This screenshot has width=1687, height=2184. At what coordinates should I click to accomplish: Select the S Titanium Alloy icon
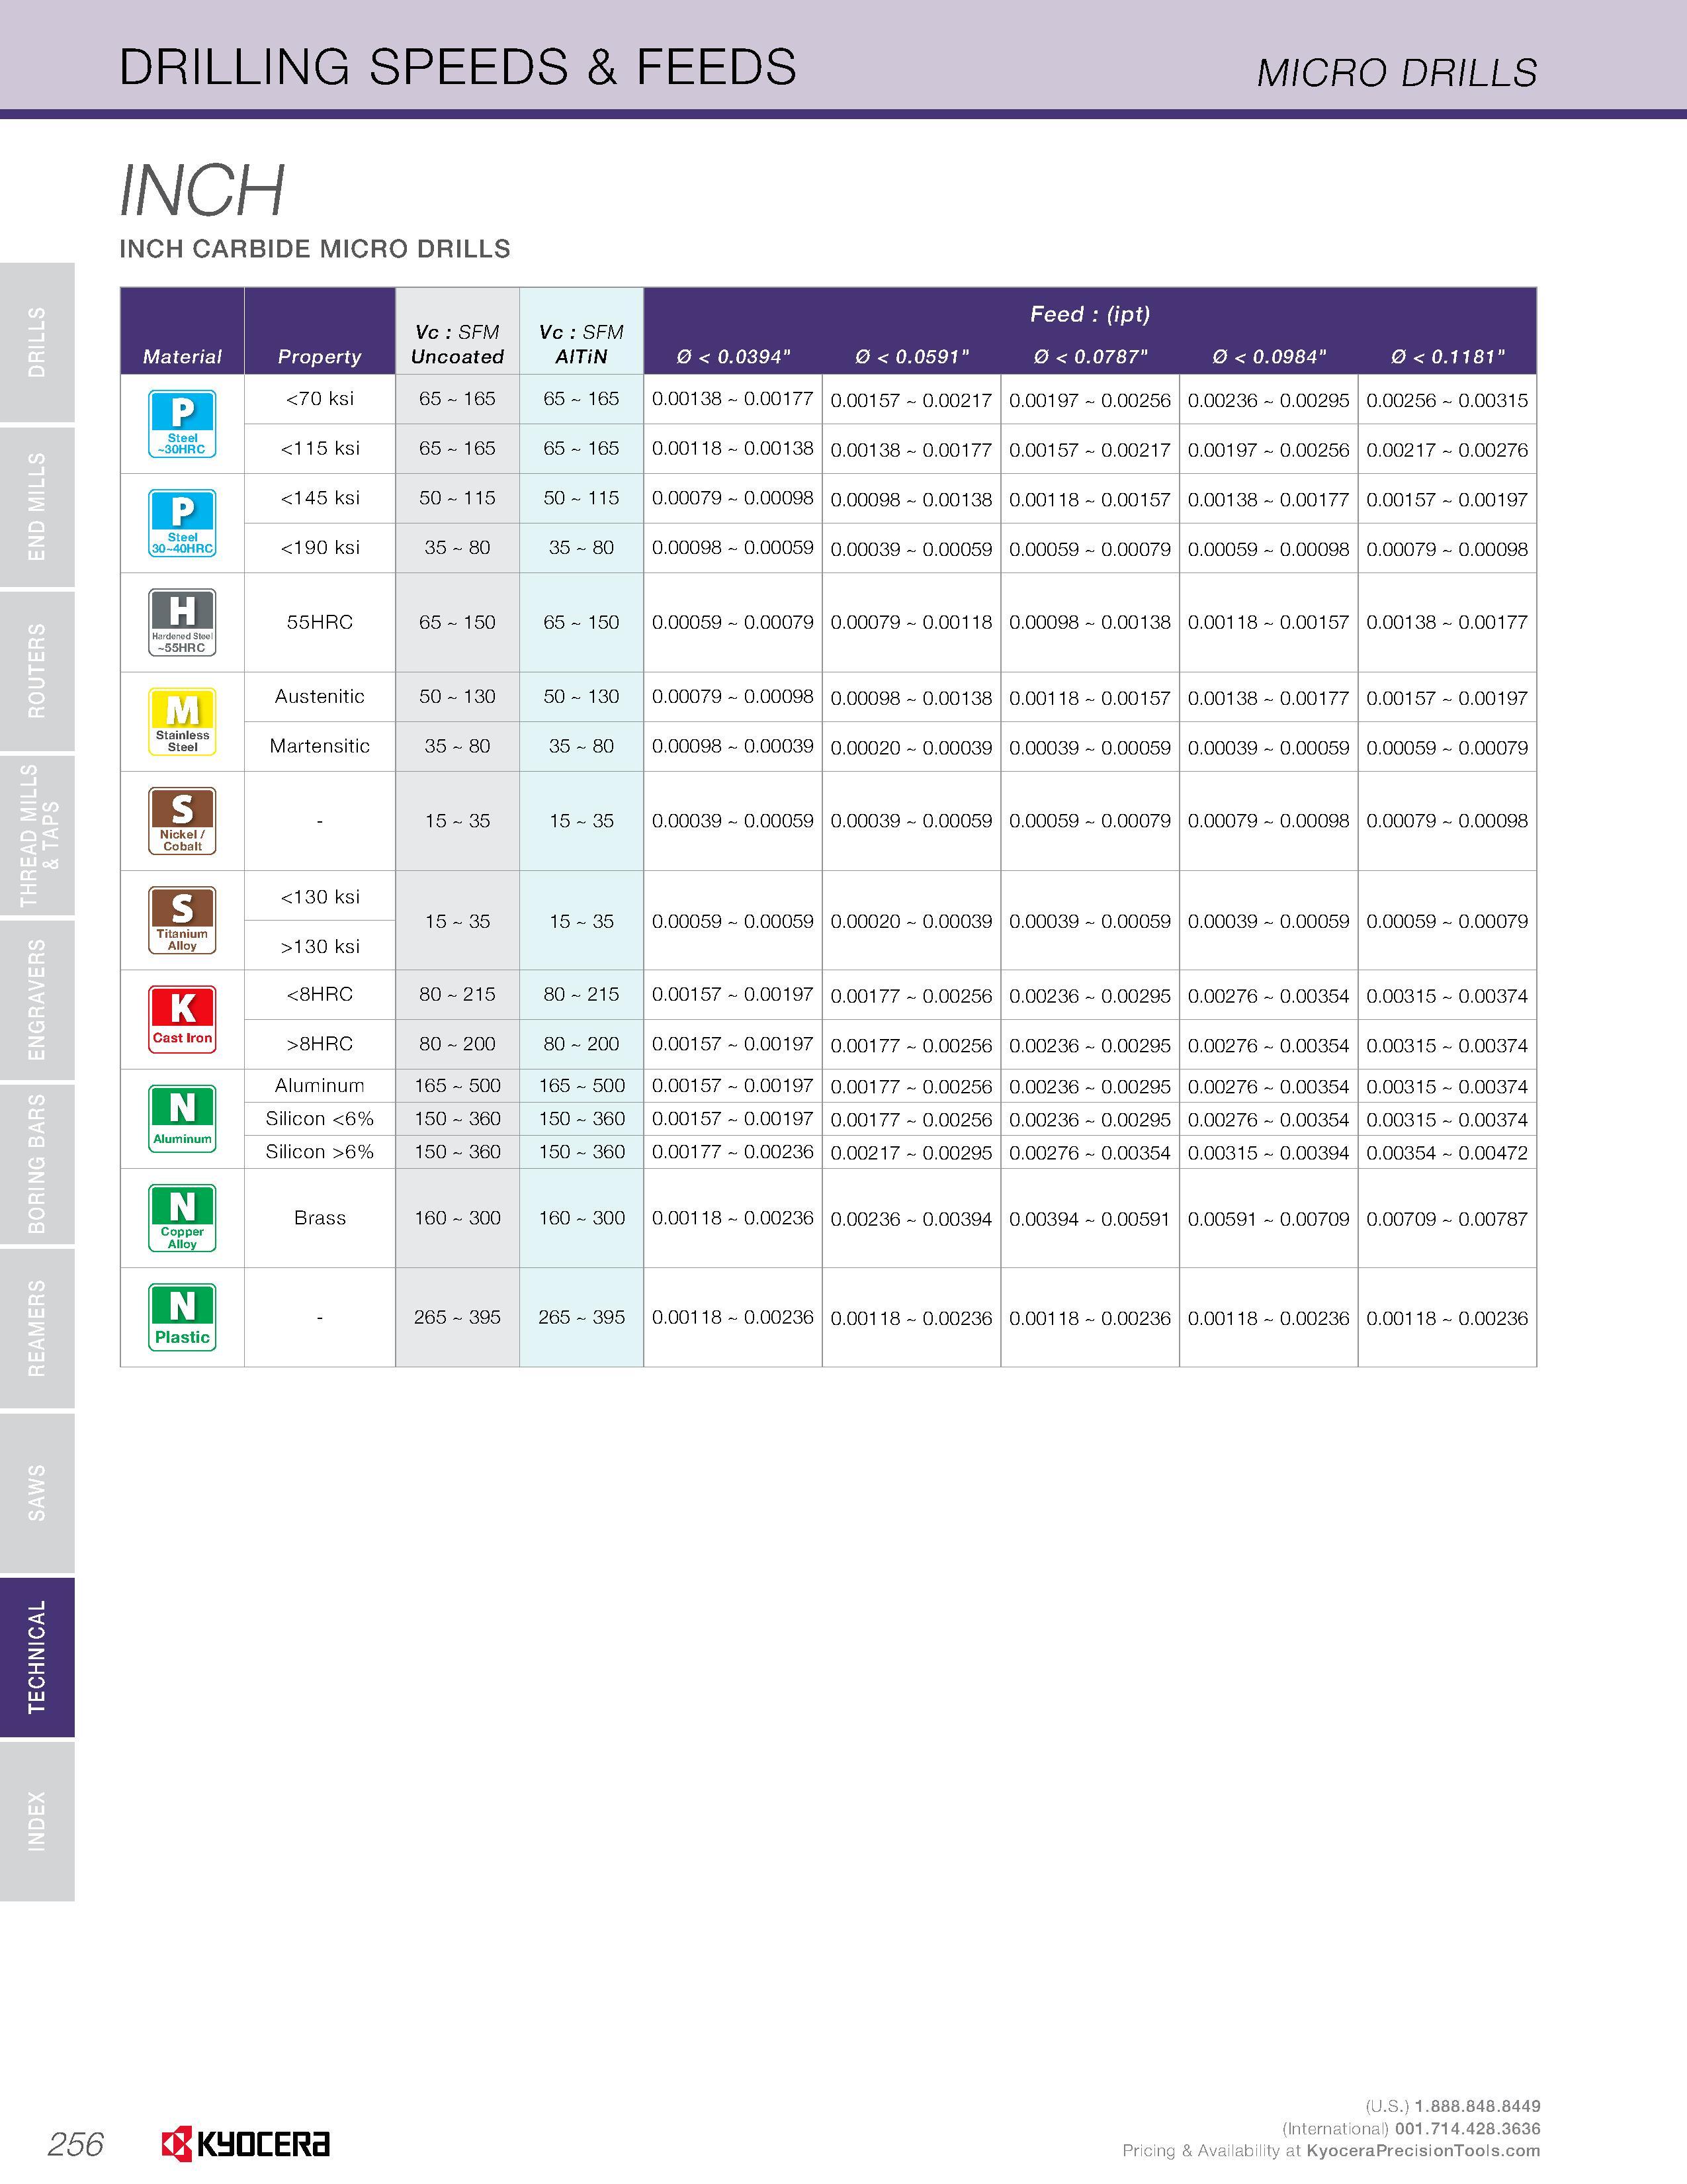182,920
